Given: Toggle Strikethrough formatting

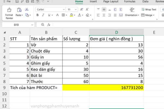Looking at the screenshot, I should pyautogui.click(x=57, y=15).
